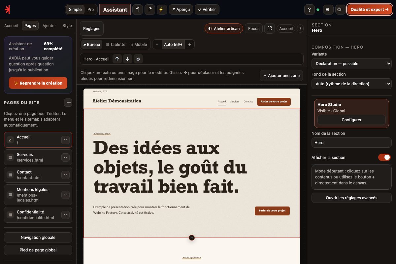Image resolution: width=396 pixels, height=264 pixels.
Task: Click Services in the preview navigation
Action: pyautogui.click(x=235, y=101)
